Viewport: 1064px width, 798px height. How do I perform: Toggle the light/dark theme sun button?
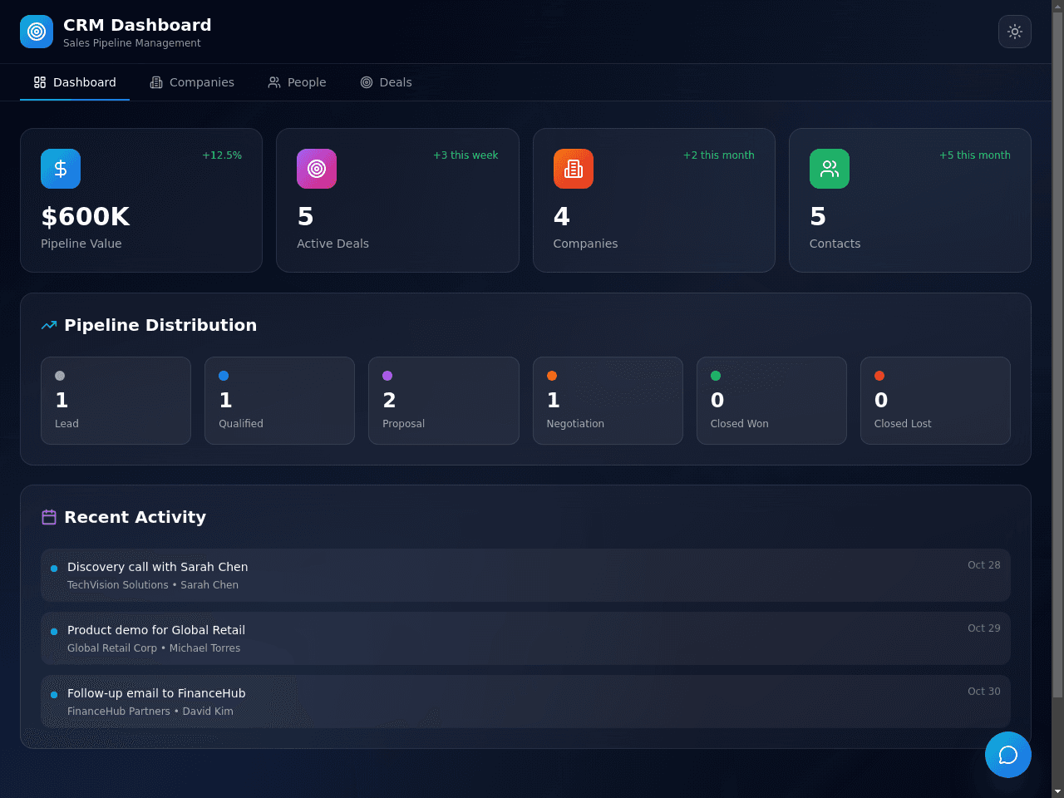coord(1015,32)
